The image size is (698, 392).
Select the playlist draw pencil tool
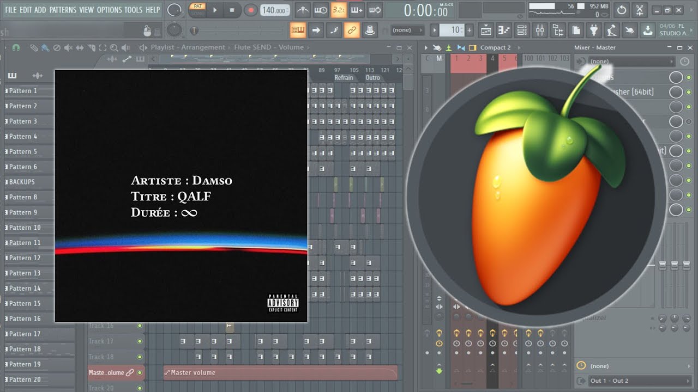pos(33,48)
